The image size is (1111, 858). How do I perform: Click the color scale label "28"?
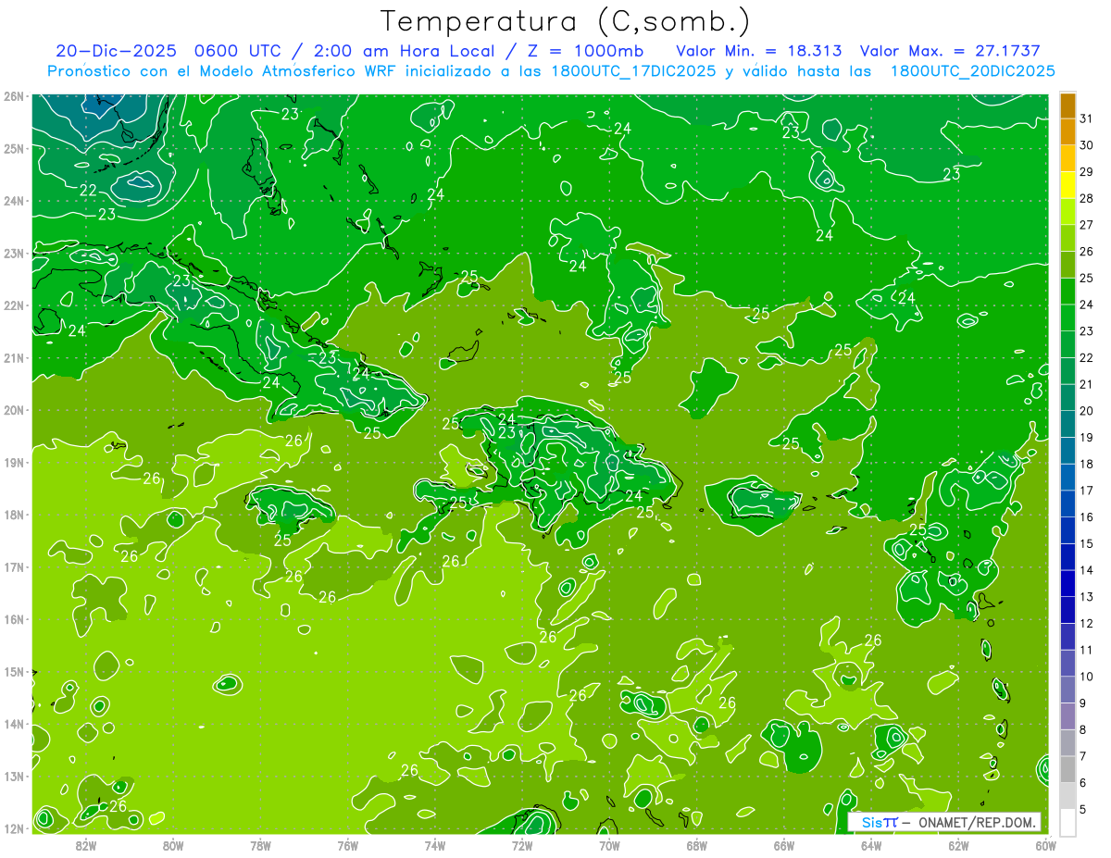[x=1086, y=198]
